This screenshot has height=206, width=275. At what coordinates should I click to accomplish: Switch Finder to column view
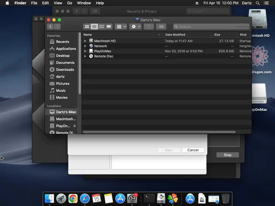[x=102, y=27]
